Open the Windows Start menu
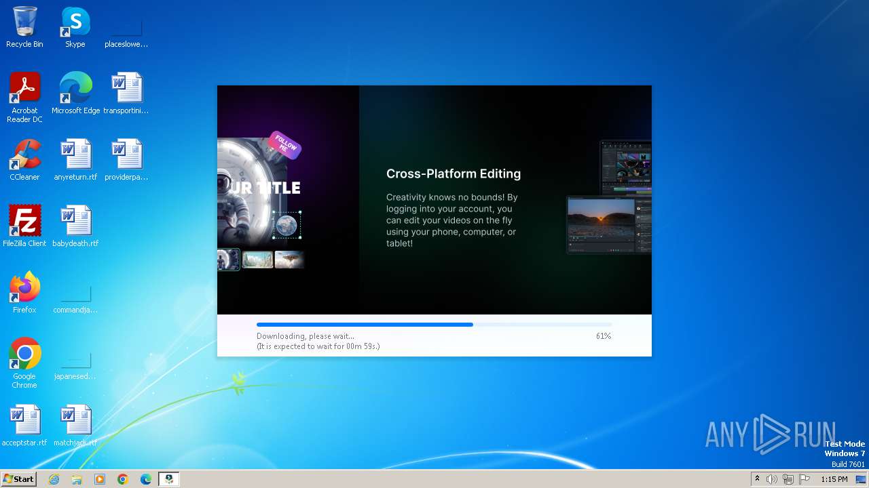869x488 pixels. pyautogui.click(x=18, y=479)
